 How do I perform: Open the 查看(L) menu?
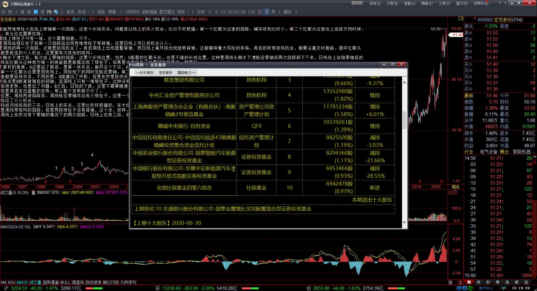coord(410,3)
